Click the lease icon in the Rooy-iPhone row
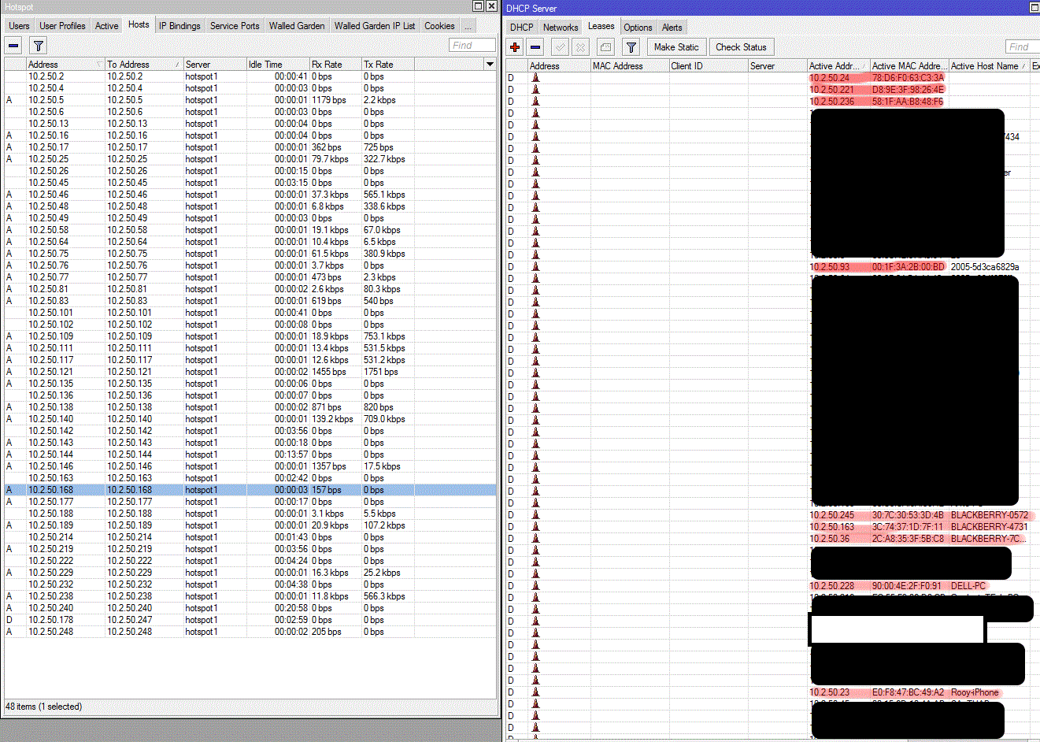 pyautogui.click(x=535, y=692)
